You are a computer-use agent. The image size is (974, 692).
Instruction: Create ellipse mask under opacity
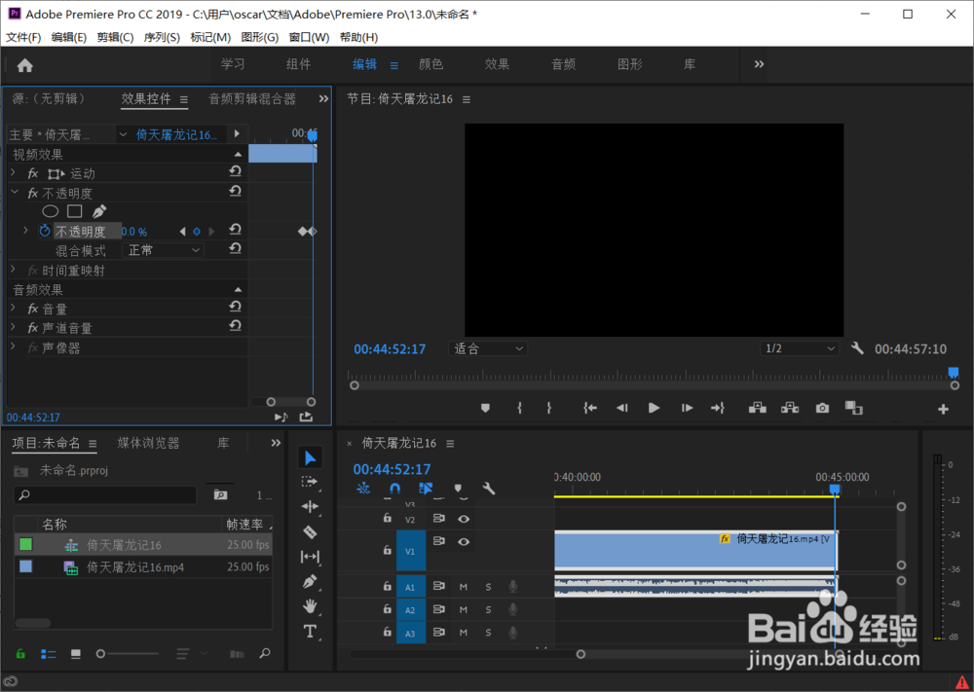tap(51, 211)
